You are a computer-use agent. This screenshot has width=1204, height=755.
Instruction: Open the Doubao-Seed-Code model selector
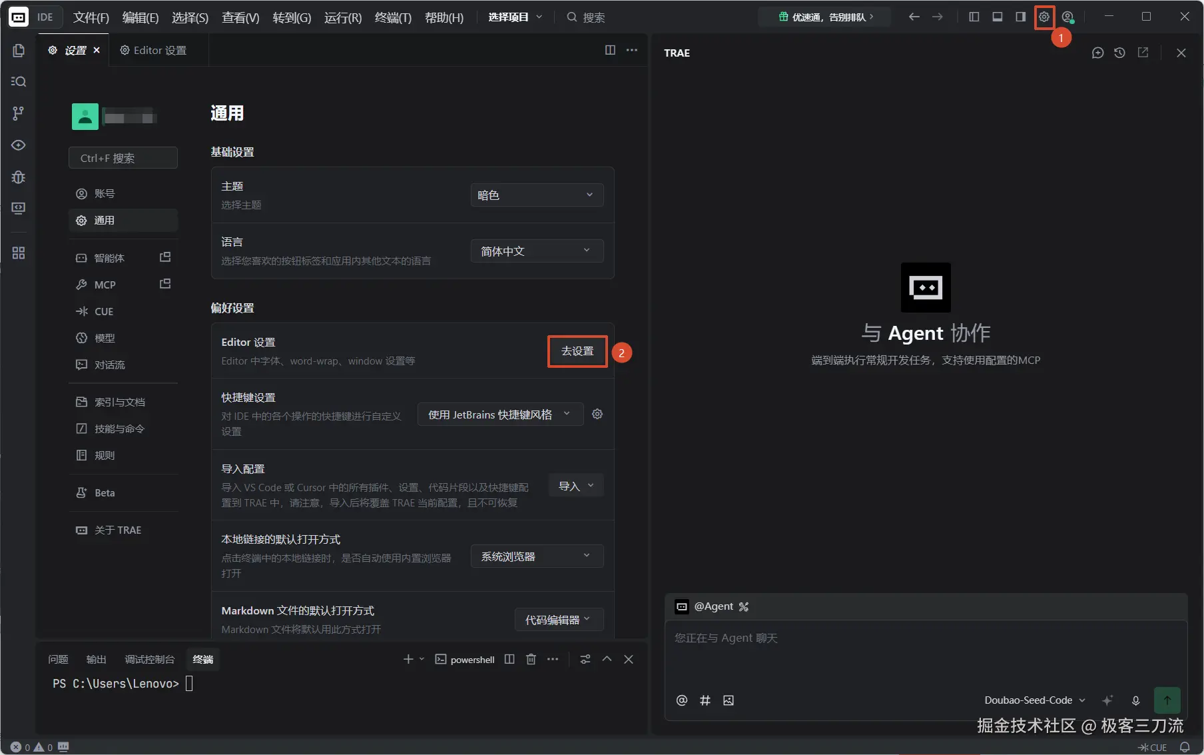click(x=1035, y=700)
